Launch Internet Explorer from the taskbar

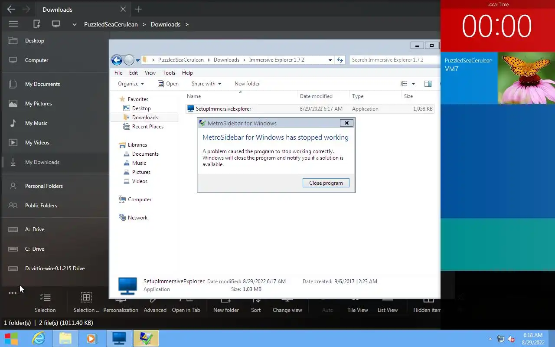pos(39,338)
